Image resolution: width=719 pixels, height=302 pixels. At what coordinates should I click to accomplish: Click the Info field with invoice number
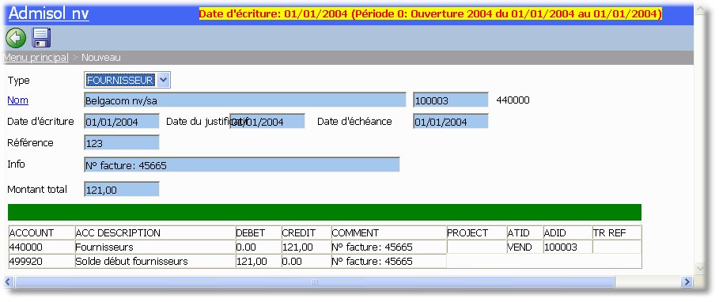click(242, 164)
